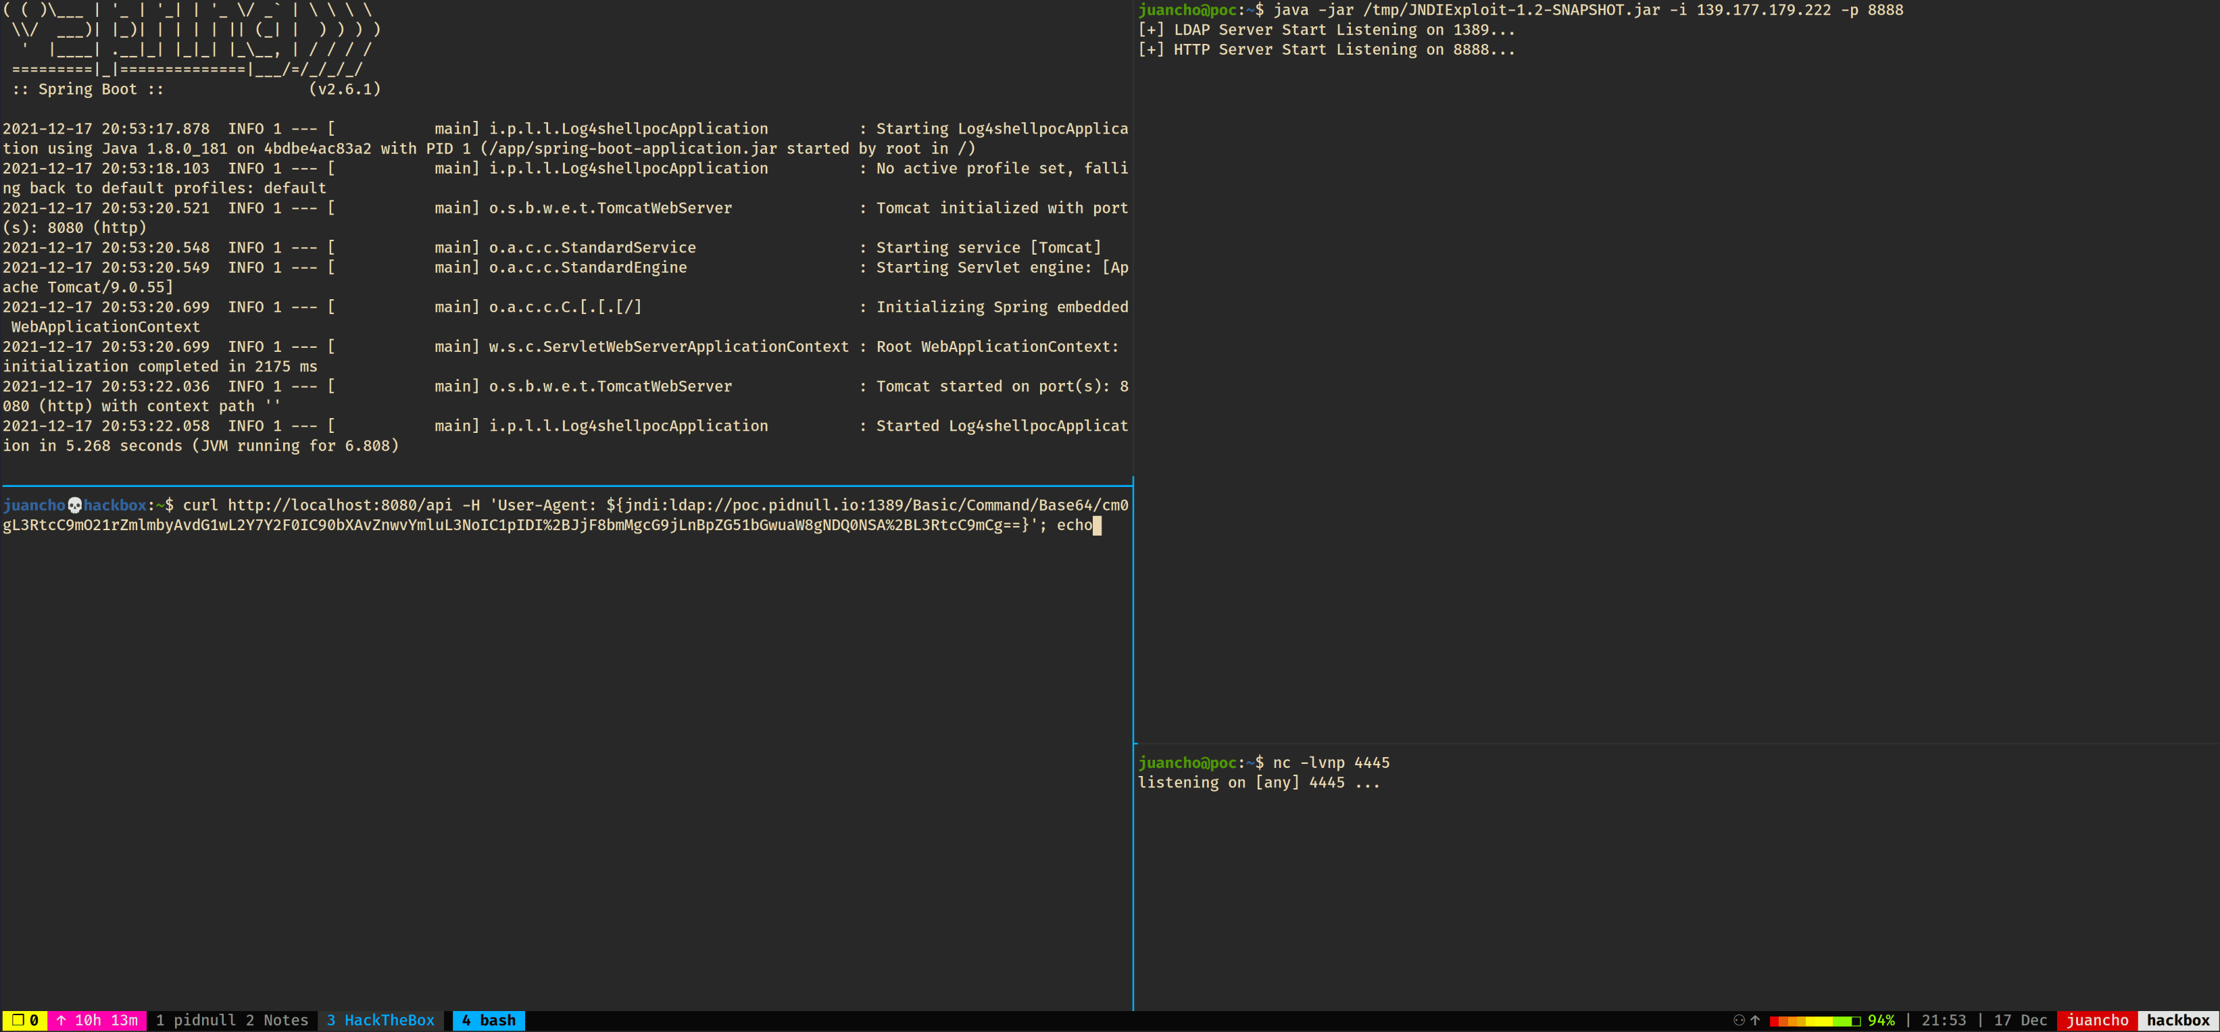This screenshot has height=1032, width=2220.
Task: Focus the netcat listener pane
Action: (x=1672, y=879)
